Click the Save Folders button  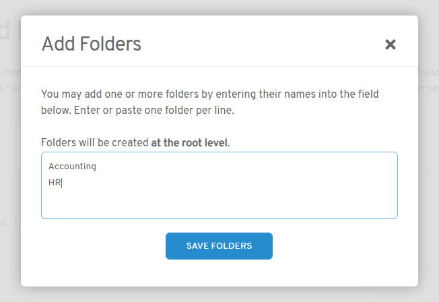[x=219, y=246]
